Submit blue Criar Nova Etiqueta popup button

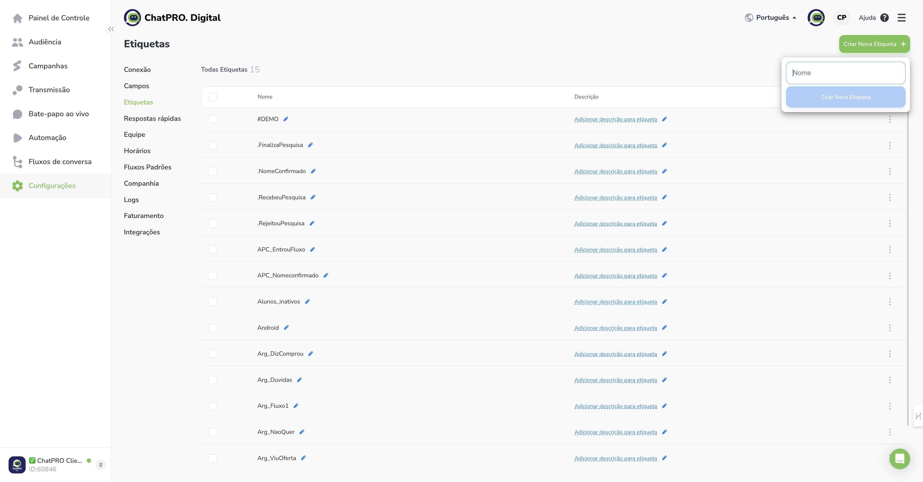(x=846, y=97)
